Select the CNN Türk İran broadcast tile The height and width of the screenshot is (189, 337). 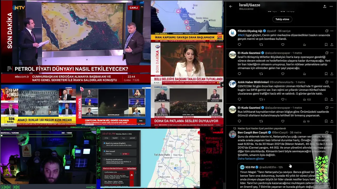[x=187, y=21]
